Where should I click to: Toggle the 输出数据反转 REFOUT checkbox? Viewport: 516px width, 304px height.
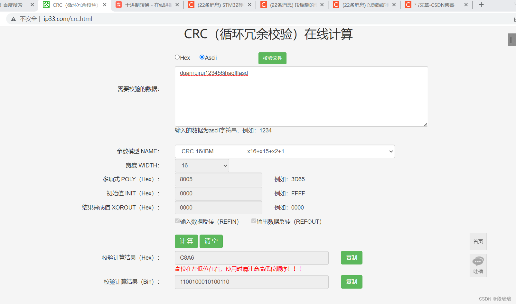[254, 221]
